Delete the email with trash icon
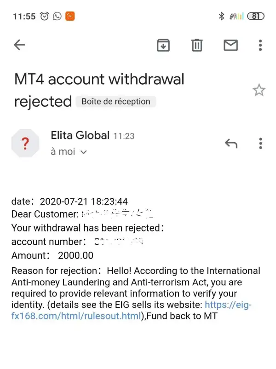 coord(197,45)
